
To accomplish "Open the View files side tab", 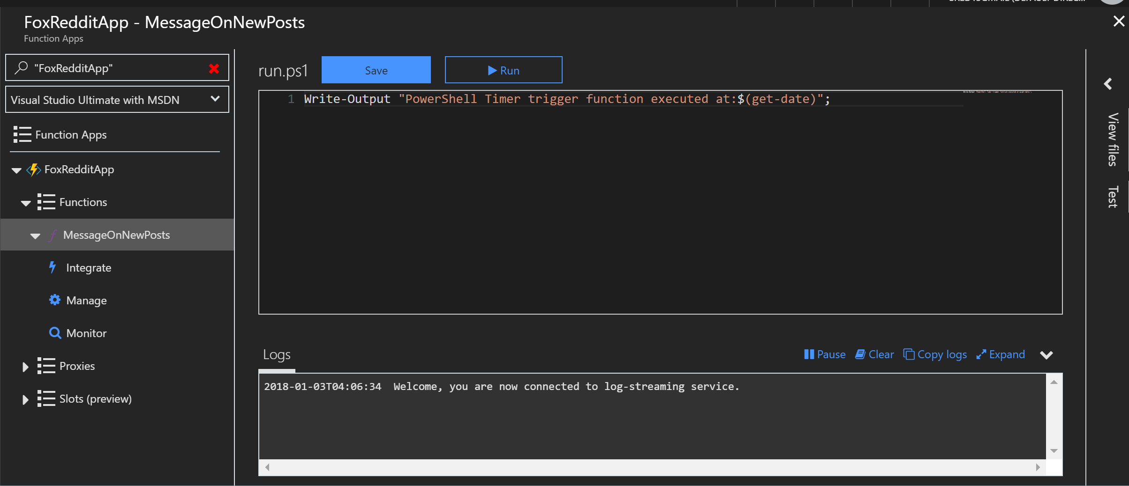I will pyautogui.click(x=1113, y=140).
